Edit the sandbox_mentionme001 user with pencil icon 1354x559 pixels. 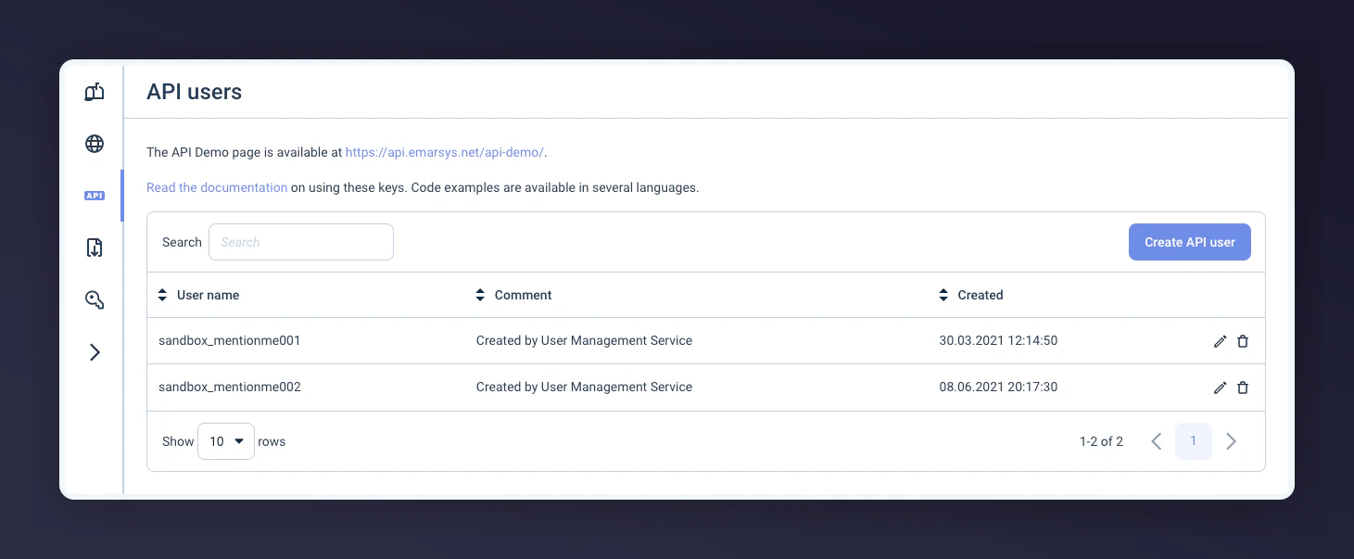(1220, 341)
